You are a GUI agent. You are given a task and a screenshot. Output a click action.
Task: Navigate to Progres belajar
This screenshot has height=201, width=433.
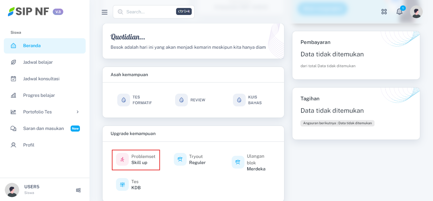39,95
